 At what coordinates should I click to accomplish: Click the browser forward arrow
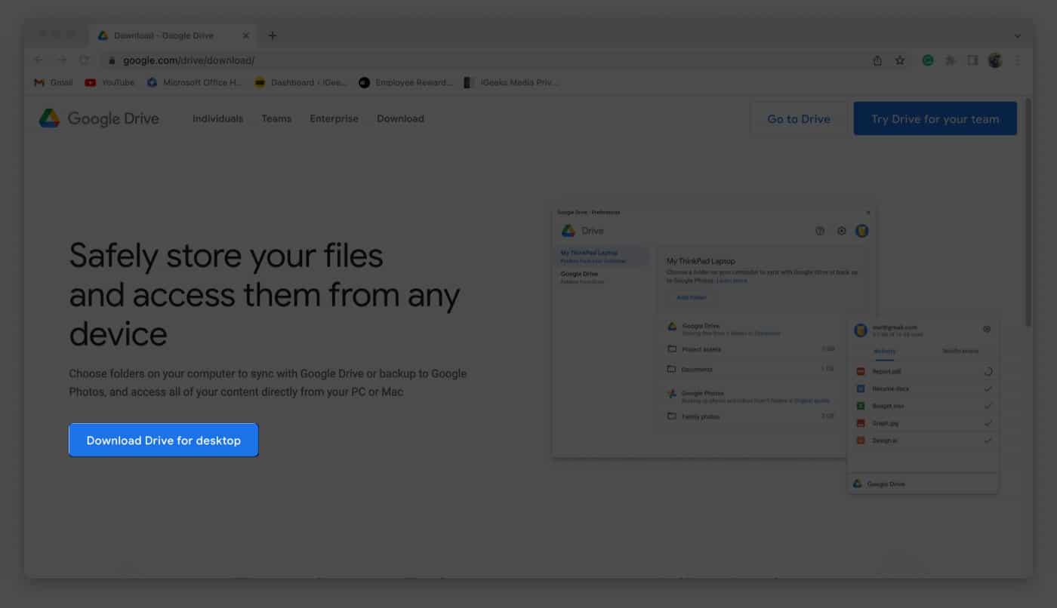(62, 60)
